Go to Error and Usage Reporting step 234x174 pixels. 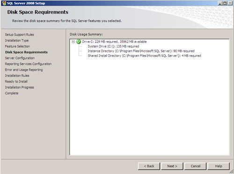pyautogui.click(x=24, y=70)
